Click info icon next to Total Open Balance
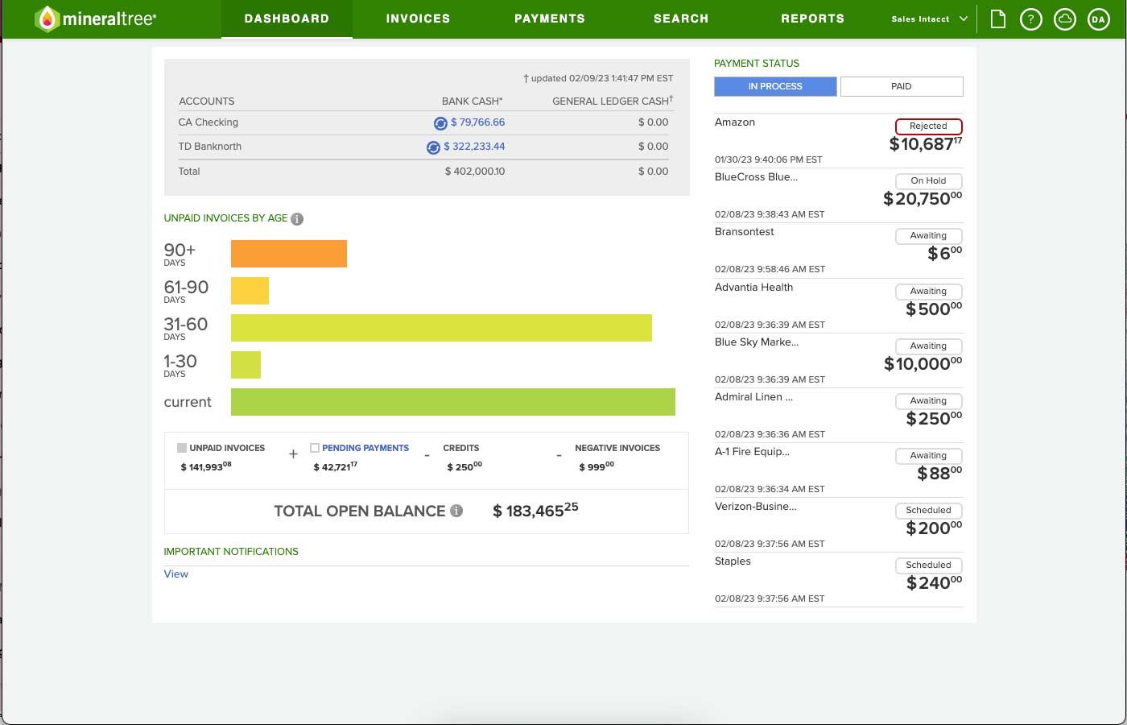 (456, 511)
